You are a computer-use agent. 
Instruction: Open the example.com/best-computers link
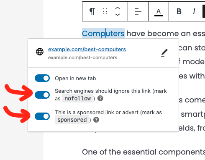(x=87, y=50)
